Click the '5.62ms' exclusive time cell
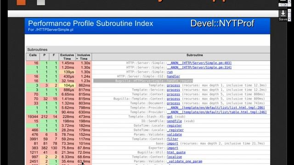The width and height of the screenshot is (294, 165). 68,108
